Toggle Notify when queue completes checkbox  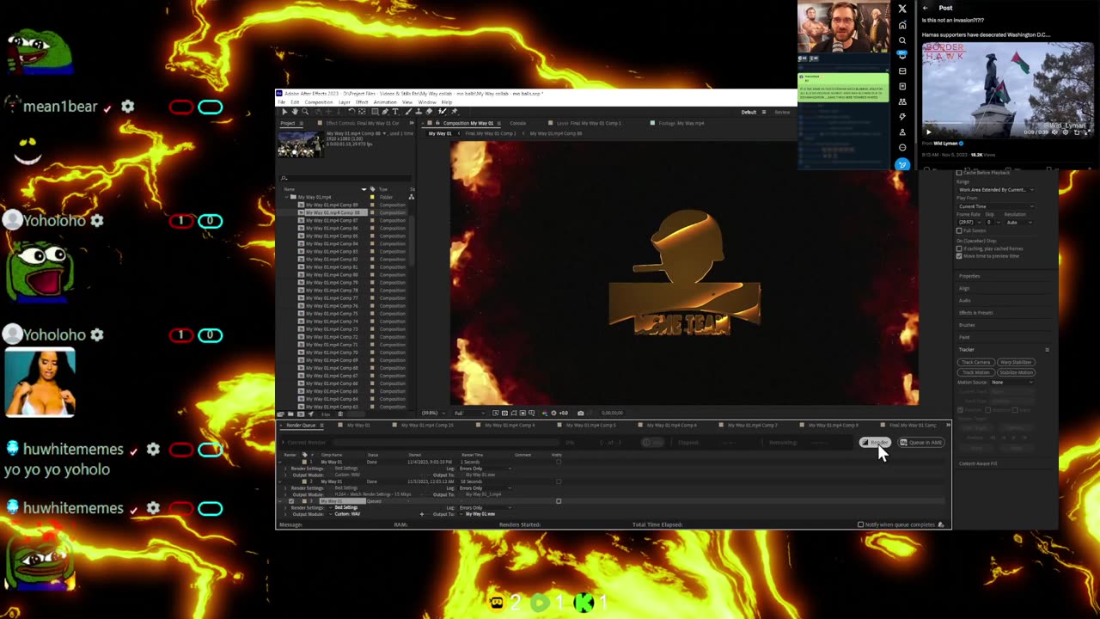pos(860,524)
